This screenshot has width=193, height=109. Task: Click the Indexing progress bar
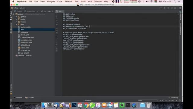tap(148, 100)
